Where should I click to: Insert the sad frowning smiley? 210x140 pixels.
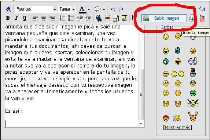pyautogui.click(x=178, y=93)
